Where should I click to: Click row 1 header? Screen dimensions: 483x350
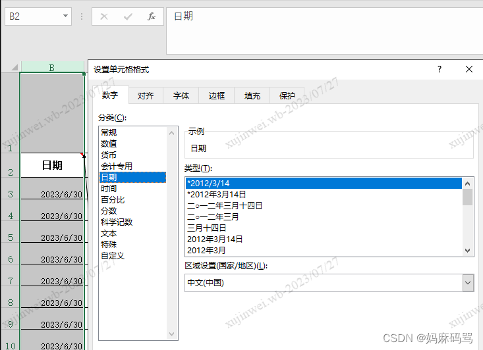[x=10, y=113]
